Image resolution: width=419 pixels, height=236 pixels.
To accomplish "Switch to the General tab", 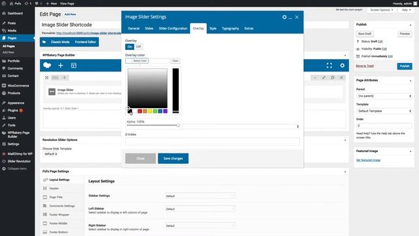I will coord(134,28).
